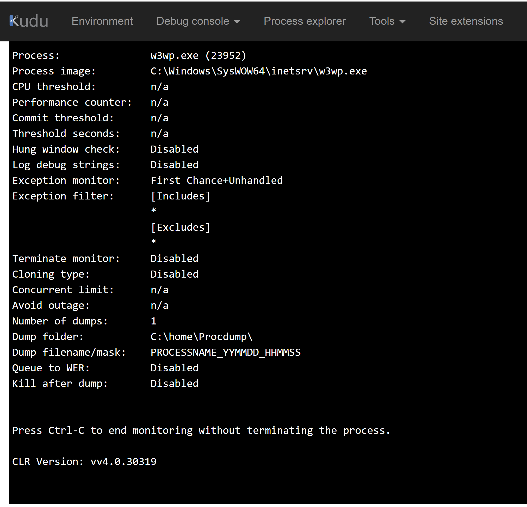Select the Number of dumps value

click(153, 321)
